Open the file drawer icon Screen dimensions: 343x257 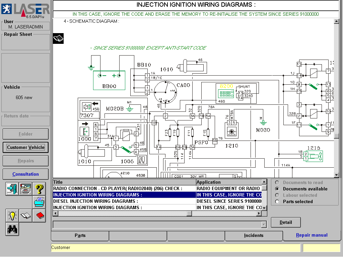coord(25,189)
